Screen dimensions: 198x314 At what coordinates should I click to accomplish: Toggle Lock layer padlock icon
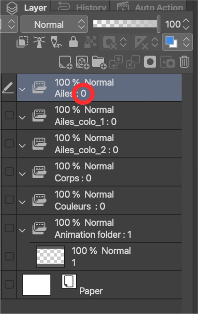[x=73, y=42]
